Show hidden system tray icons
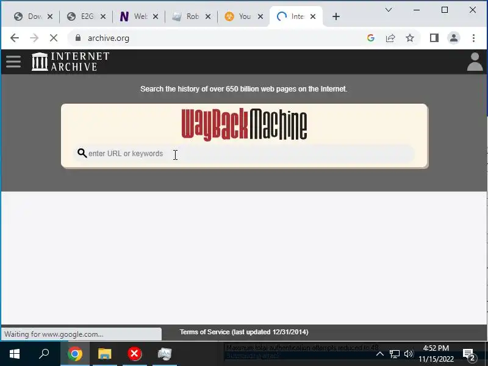The height and width of the screenshot is (366, 488). (x=379, y=354)
